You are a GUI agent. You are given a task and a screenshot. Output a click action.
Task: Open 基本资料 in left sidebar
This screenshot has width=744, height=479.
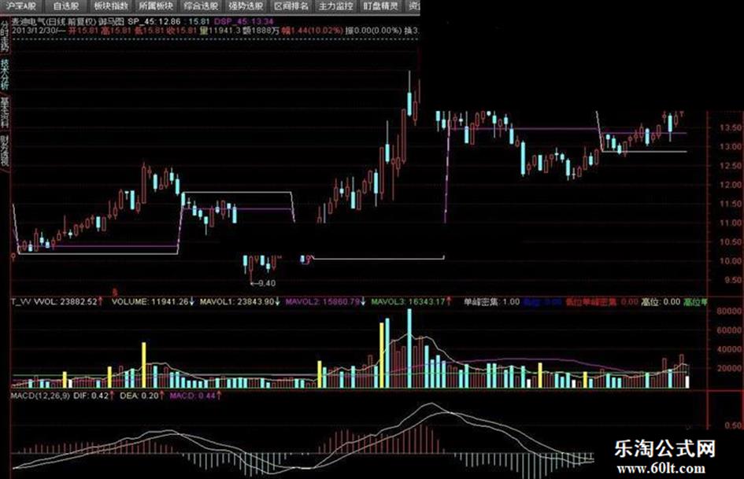pyautogui.click(x=5, y=112)
